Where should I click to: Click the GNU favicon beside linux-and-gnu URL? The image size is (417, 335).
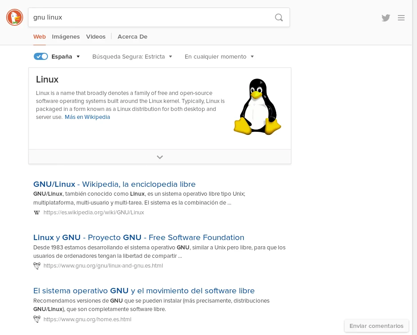pos(37,266)
